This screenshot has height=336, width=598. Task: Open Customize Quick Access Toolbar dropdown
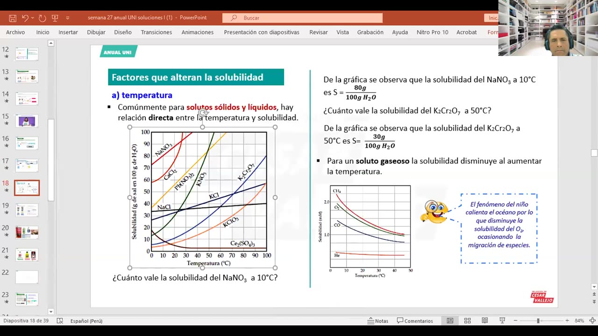[67, 18]
